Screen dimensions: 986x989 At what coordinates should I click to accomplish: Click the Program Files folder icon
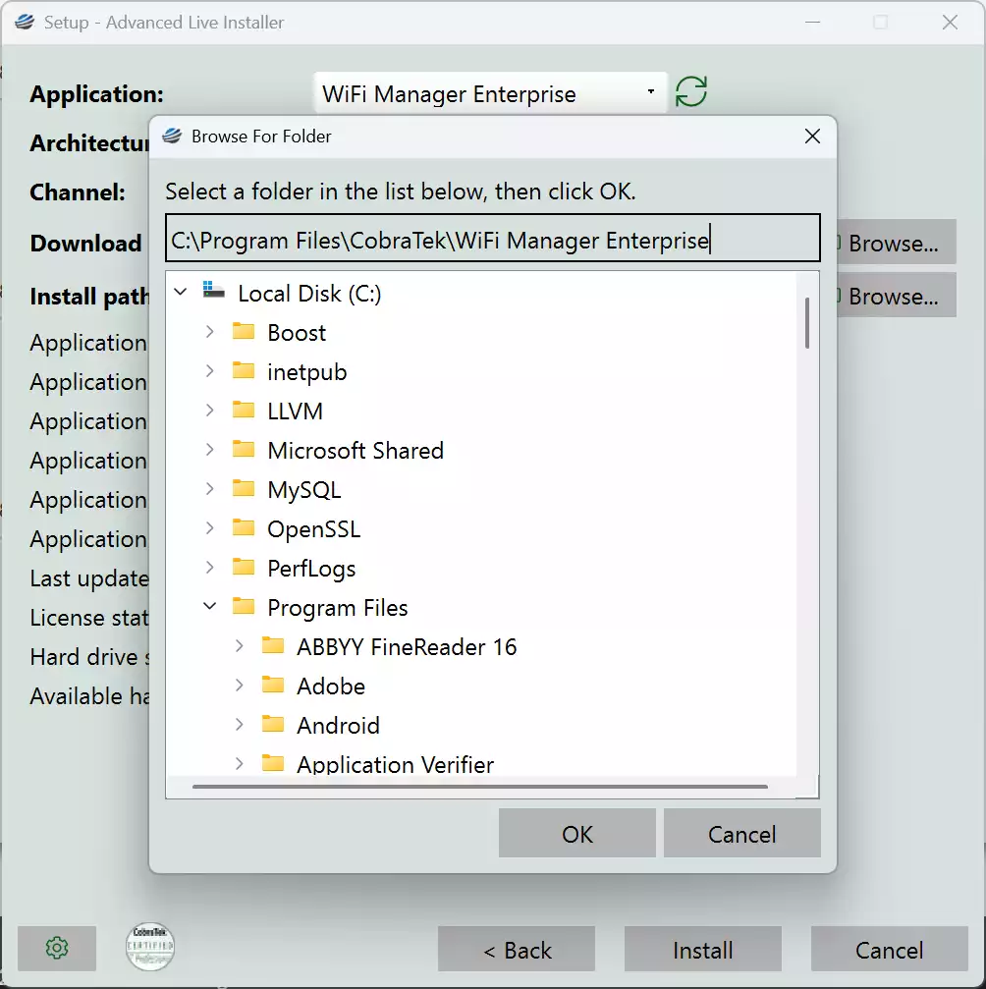point(244,606)
